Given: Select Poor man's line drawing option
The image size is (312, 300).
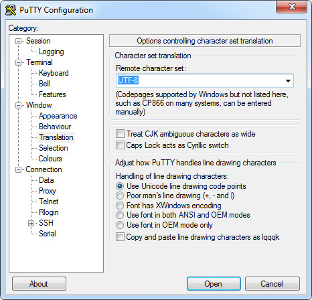Looking at the screenshot, I should [120, 196].
